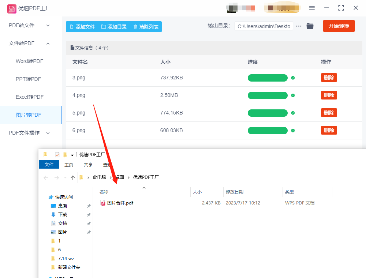
Task: Open the 7.14 wz folder in navigation pane
Action: pos(66,258)
